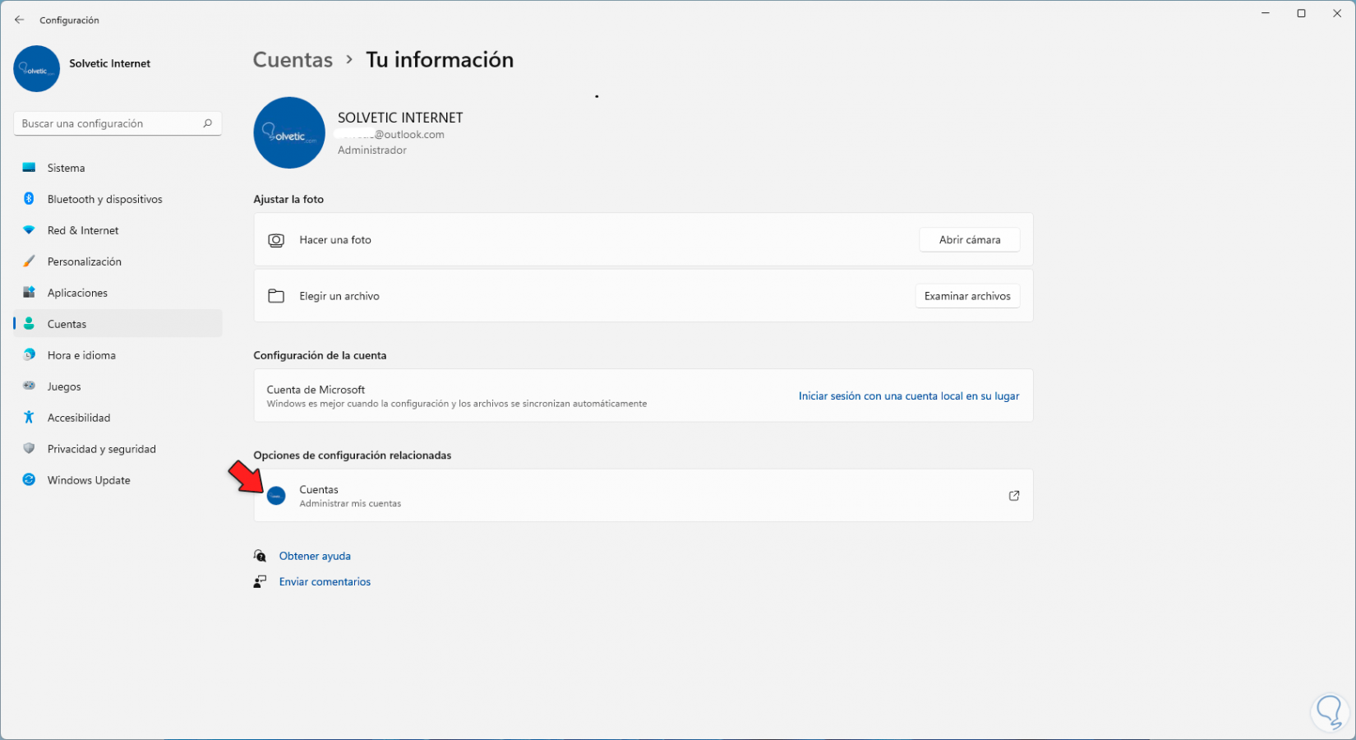Click the 'Examinar archivos' button

pyautogui.click(x=967, y=296)
